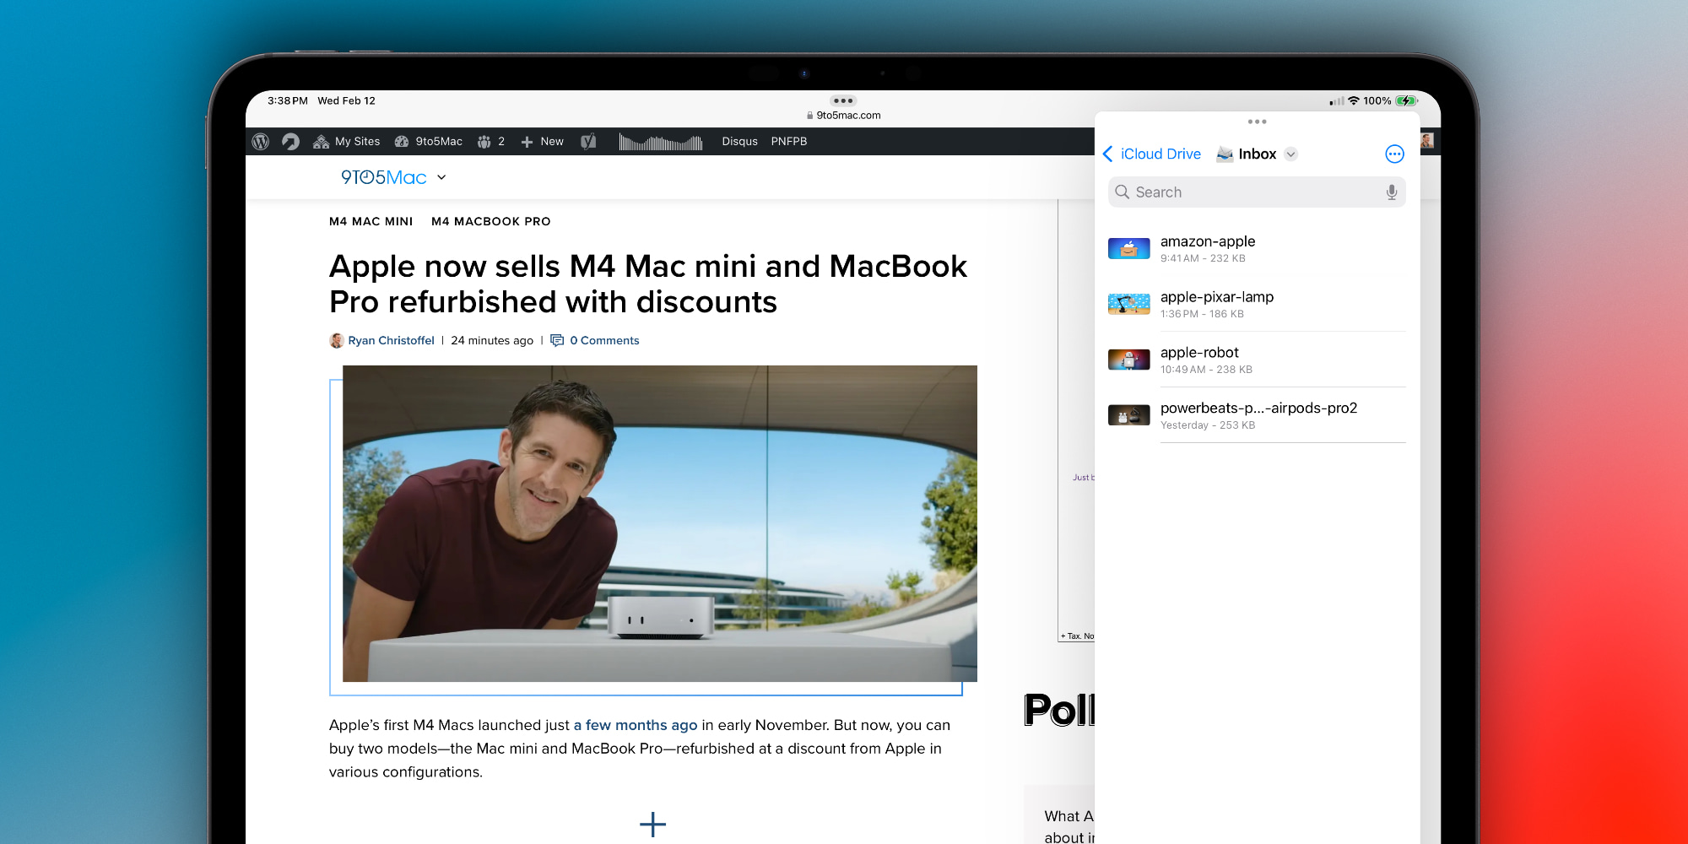The height and width of the screenshot is (844, 1688).
Task: Click the comments icon showing 2
Action: tap(488, 141)
